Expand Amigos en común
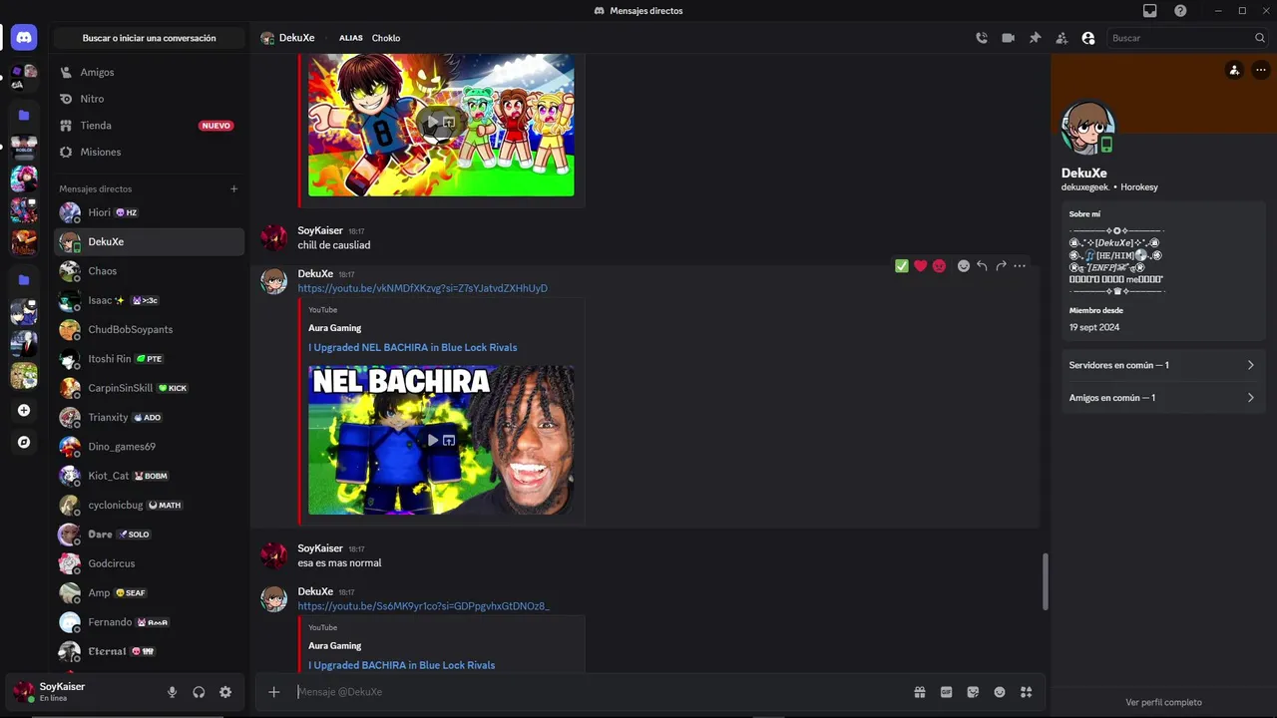Image resolution: width=1277 pixels, height=718 pixels. (1163, 398)
